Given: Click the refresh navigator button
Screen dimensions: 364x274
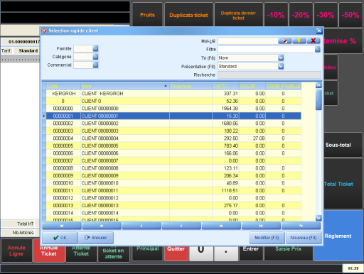Looking at the screenshot, I should 301,226.
